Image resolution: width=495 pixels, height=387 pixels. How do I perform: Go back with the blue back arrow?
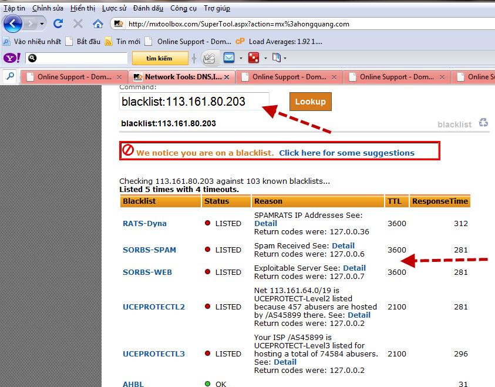point(12,23)
